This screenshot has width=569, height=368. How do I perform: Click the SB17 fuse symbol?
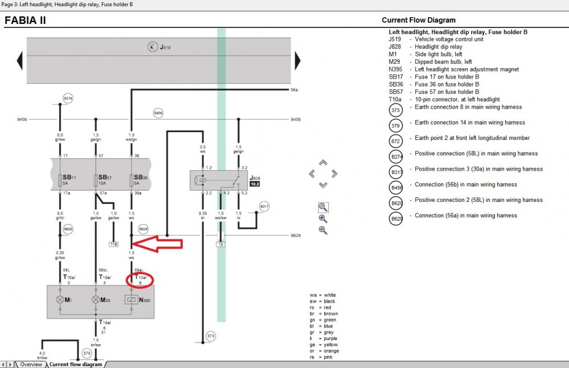(x=60, y=180)
